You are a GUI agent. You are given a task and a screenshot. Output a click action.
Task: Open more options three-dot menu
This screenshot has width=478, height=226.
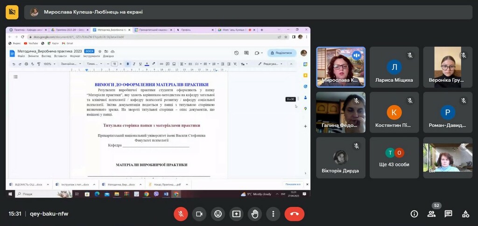[x=273, y=214]
